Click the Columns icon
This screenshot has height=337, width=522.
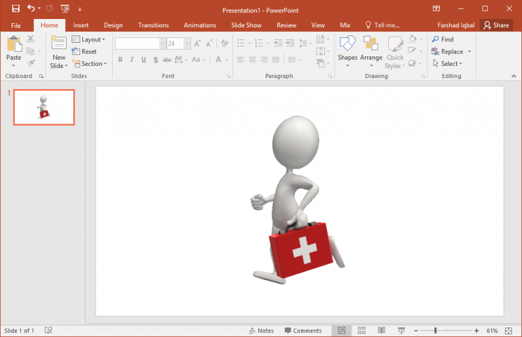[x=292, y=60]
